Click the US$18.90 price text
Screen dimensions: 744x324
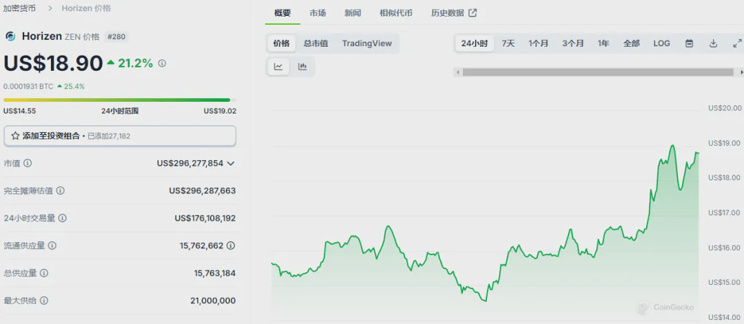[x=53, y=63]
